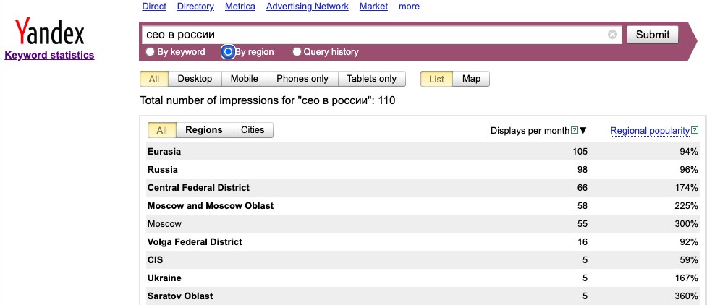This screenshot has width=712, height=305.
Task: Show results in Map view
Action: point(471,79)
